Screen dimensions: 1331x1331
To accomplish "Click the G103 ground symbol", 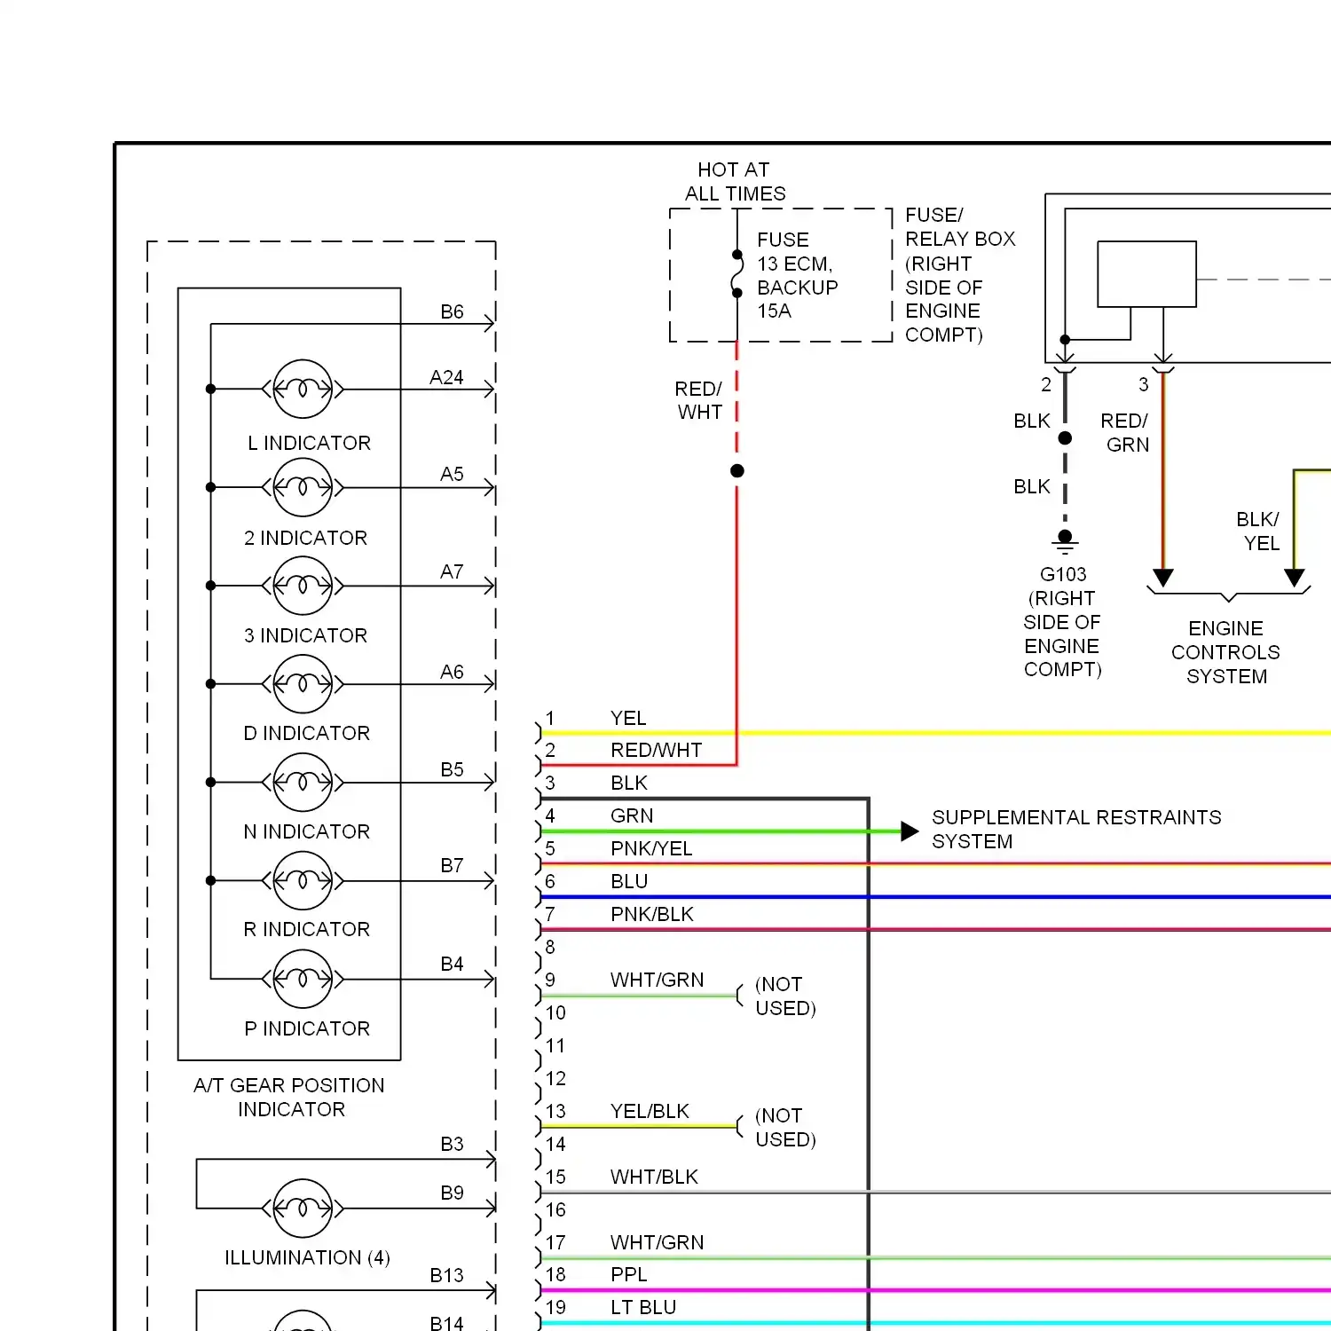I will 1065,540.
